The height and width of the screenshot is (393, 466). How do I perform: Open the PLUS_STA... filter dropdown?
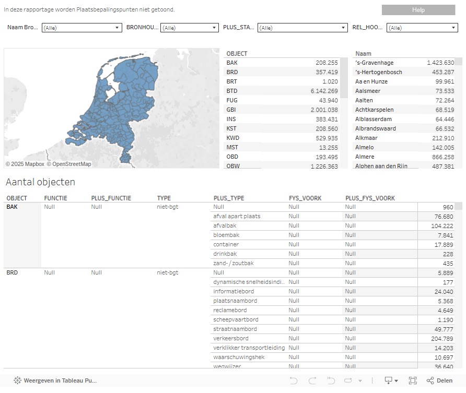point(302,28)
